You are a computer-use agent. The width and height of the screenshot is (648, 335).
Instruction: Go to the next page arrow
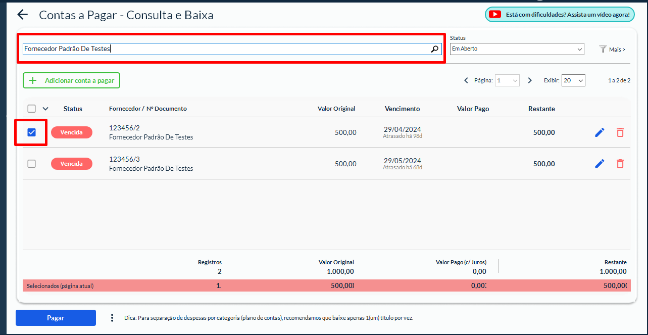point(530,80)
